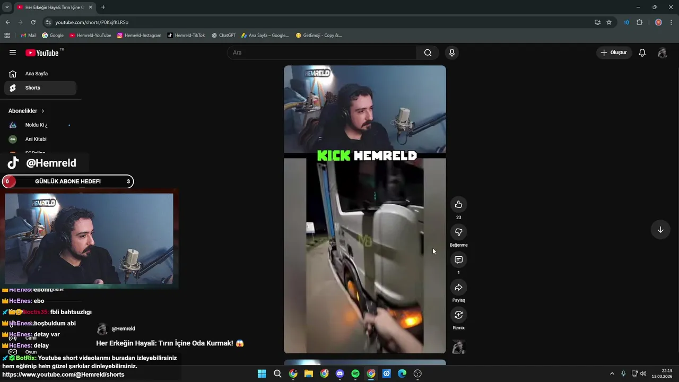This screenshot has width=679, height=382.
Task: Like the short with thumbs up
Action: pyautogui.click(x=458, y=204)
